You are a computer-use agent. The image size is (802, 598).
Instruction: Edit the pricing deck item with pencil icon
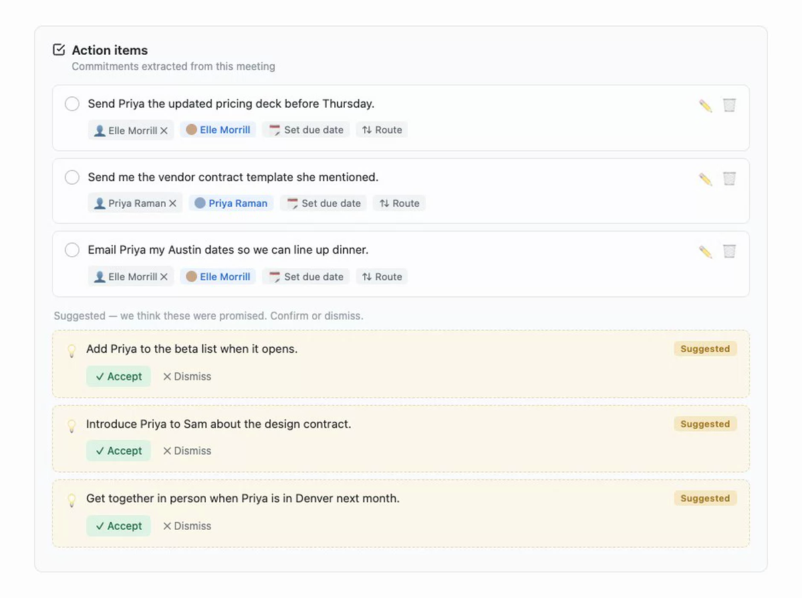coord(706,106)
